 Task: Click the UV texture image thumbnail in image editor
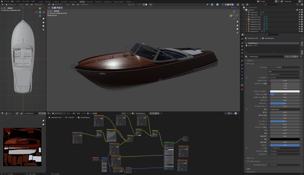22,147
